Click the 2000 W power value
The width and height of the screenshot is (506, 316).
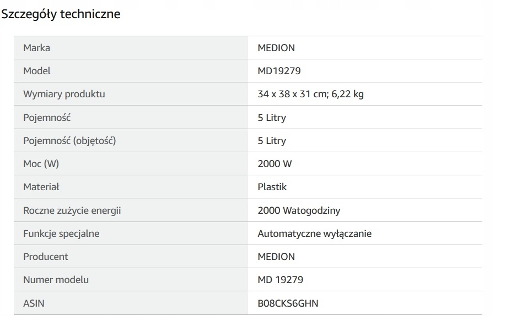(x=274, y=164)
